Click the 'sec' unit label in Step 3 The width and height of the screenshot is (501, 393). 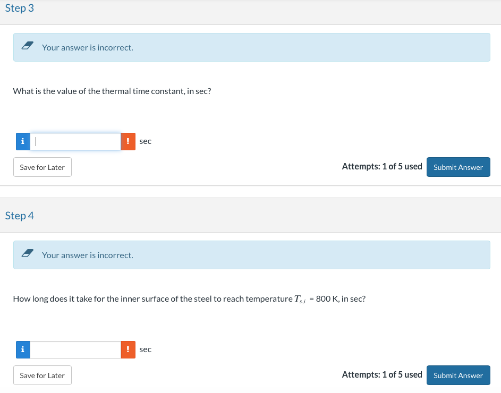coord(146,141)
